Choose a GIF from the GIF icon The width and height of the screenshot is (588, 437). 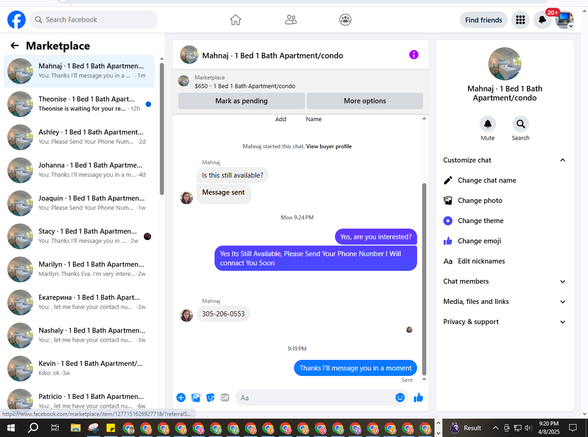click(x=225, y=398)
